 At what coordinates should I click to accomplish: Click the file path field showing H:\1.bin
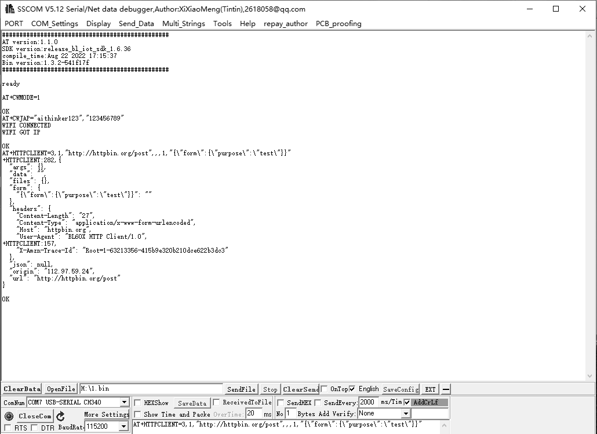151,389
